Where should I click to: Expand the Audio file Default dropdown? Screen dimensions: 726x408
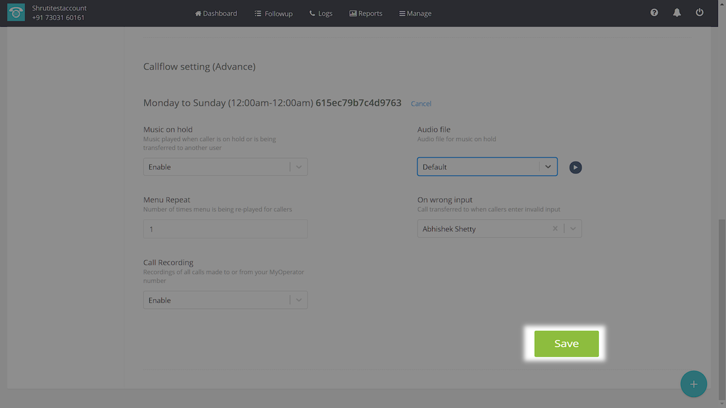tap(548, 167)
